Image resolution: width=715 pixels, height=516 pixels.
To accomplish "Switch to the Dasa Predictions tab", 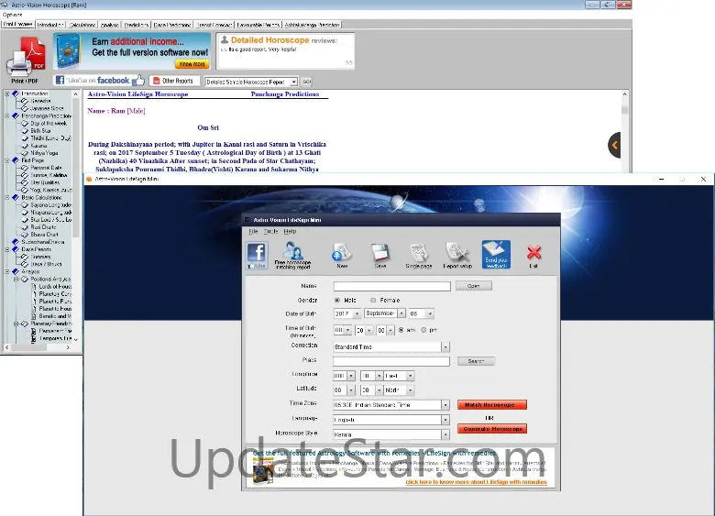I will [x=172, y=25].
